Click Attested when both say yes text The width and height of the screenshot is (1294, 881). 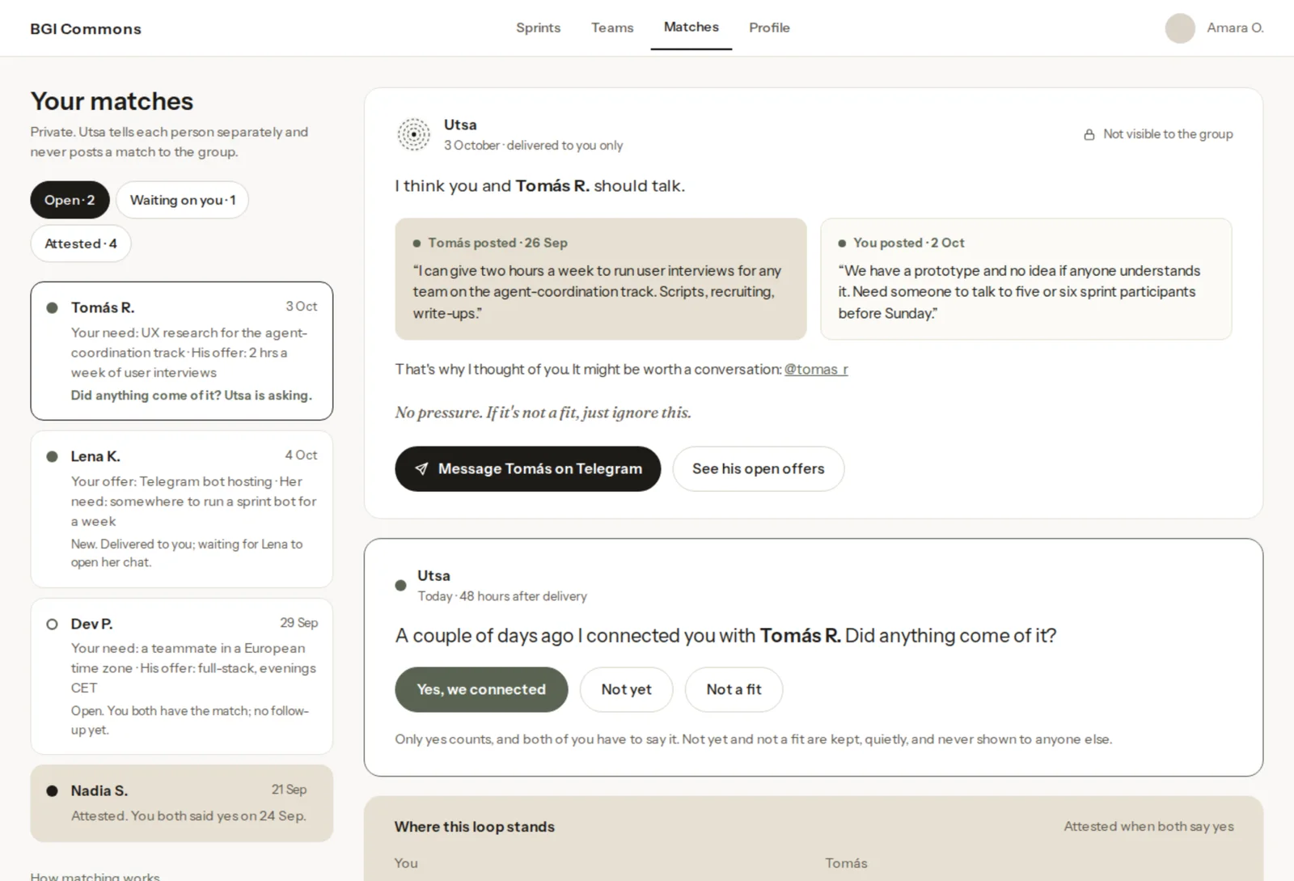(1148, 827)
